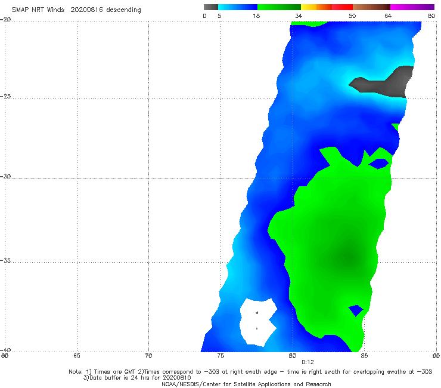Click the magenta segment of the color scale
Viewport: 441px width, 388px height.
(x=412, y=7)
